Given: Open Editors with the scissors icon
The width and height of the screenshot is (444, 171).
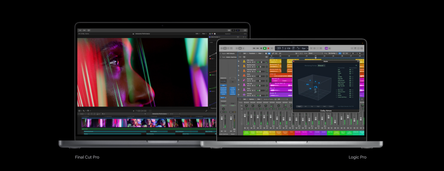Looking at the screenshot, I should [x=243, y=48].
